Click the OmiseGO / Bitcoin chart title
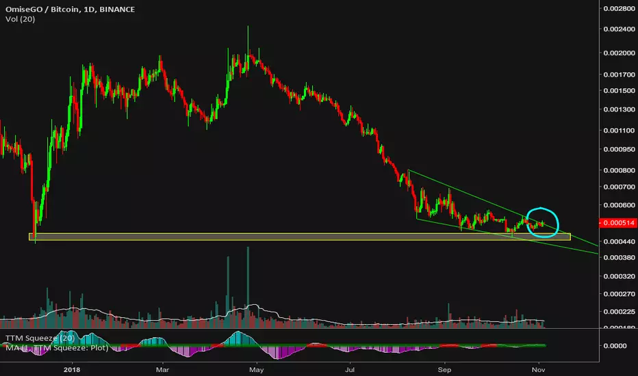The image size is (638, 376). [x=70, y=9]
